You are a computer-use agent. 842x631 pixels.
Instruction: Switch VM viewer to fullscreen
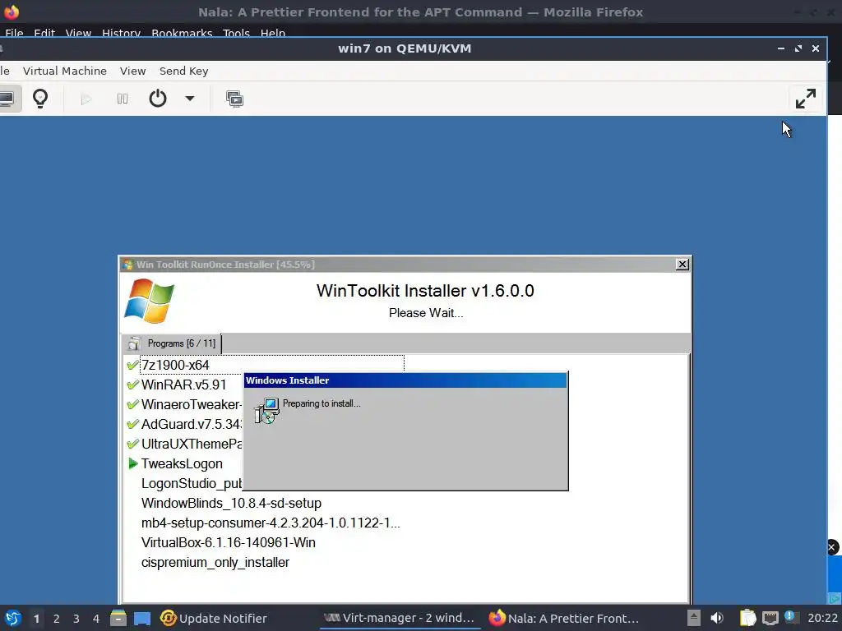pyautogui.click(x=806, y=99)
